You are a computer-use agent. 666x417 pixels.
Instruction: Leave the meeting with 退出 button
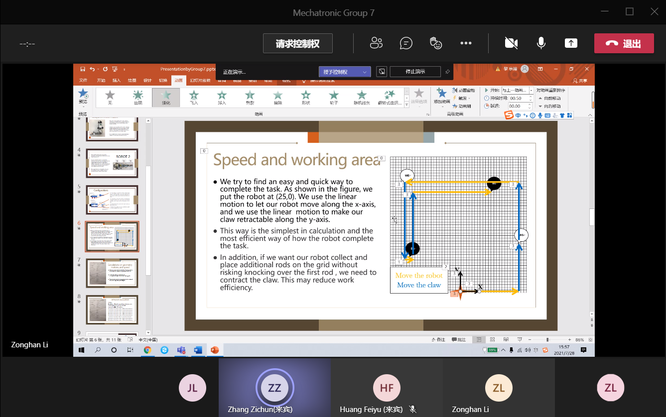[624, 43]
